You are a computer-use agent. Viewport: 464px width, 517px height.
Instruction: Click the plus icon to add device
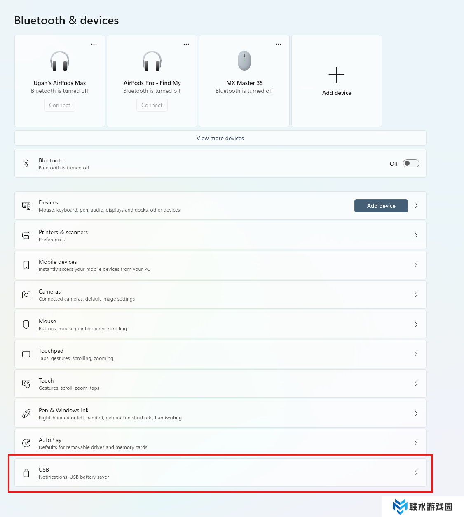(336, 75)
